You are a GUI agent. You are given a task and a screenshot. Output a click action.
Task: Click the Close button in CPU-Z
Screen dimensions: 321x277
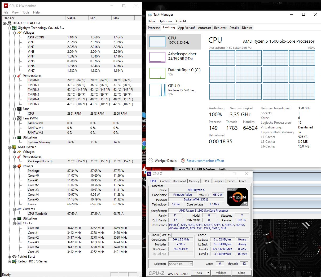tap(241, 273)
